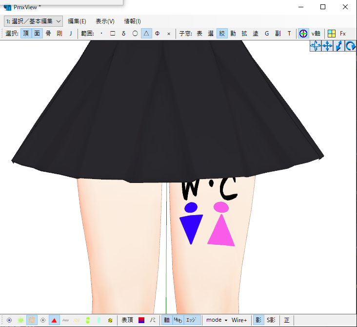Click the 表頂 button
Screen dimensions: 357x327
[127, 320]
